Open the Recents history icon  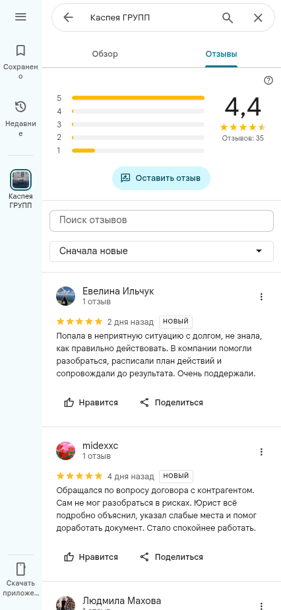20,106
